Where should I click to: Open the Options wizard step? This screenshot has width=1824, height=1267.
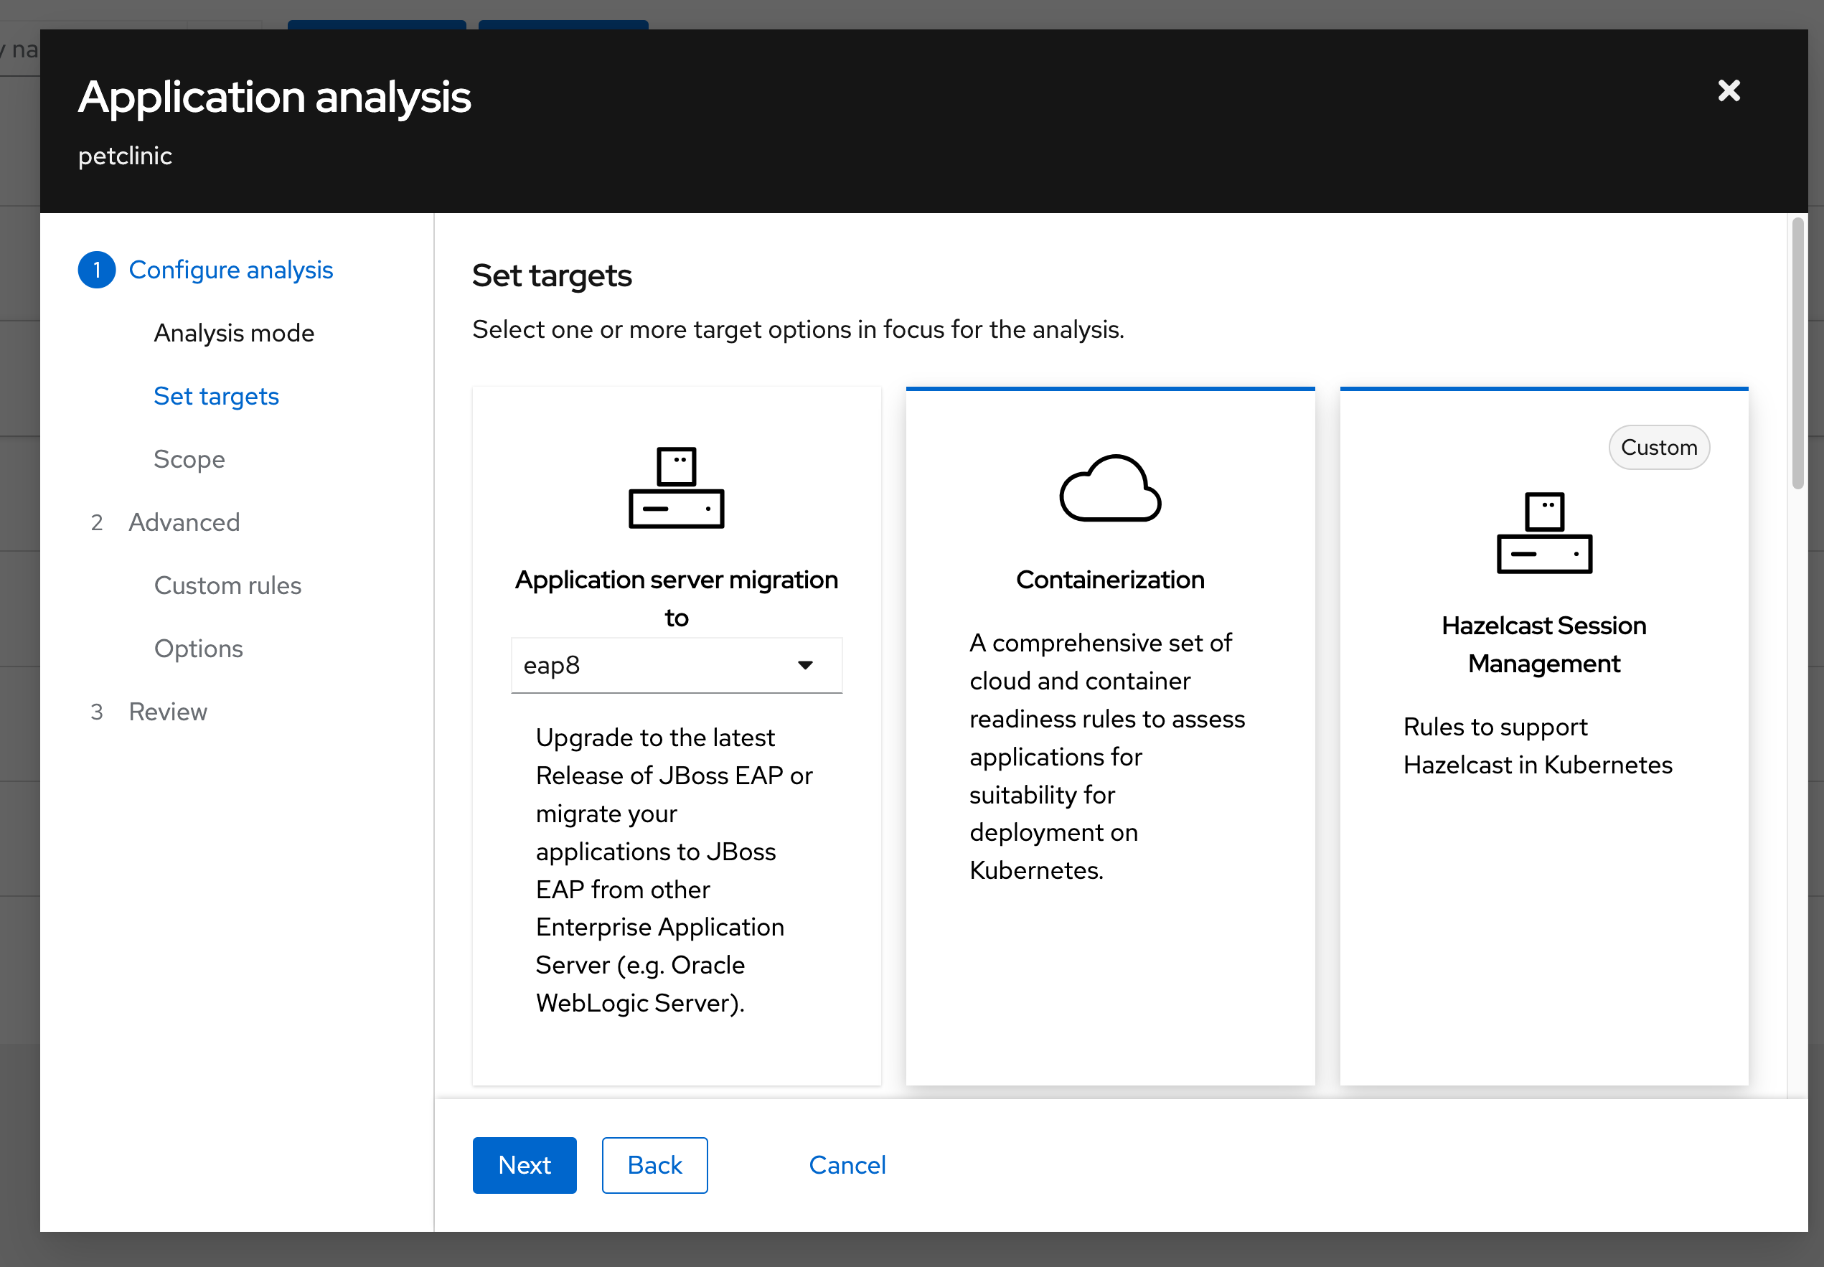click(199, 649)
